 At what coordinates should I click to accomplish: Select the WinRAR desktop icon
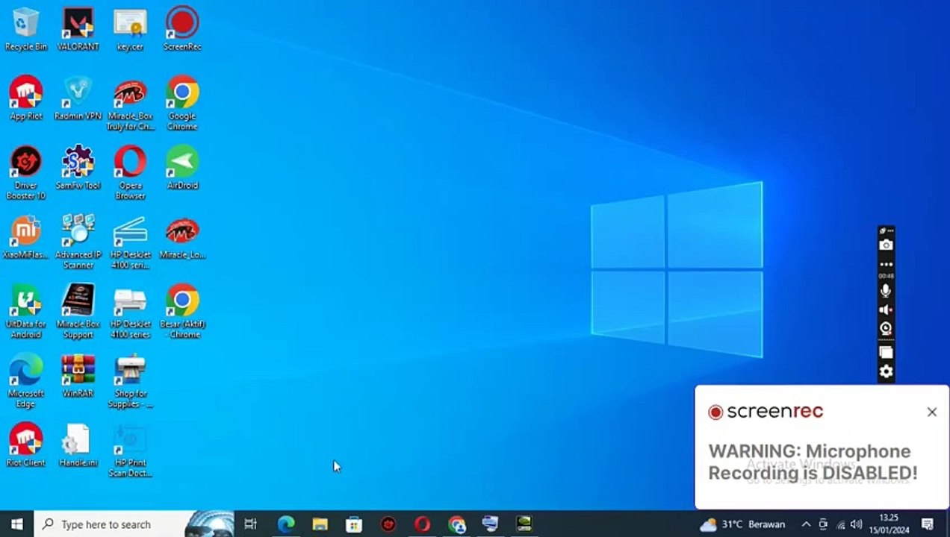click(x=78, y=375)
